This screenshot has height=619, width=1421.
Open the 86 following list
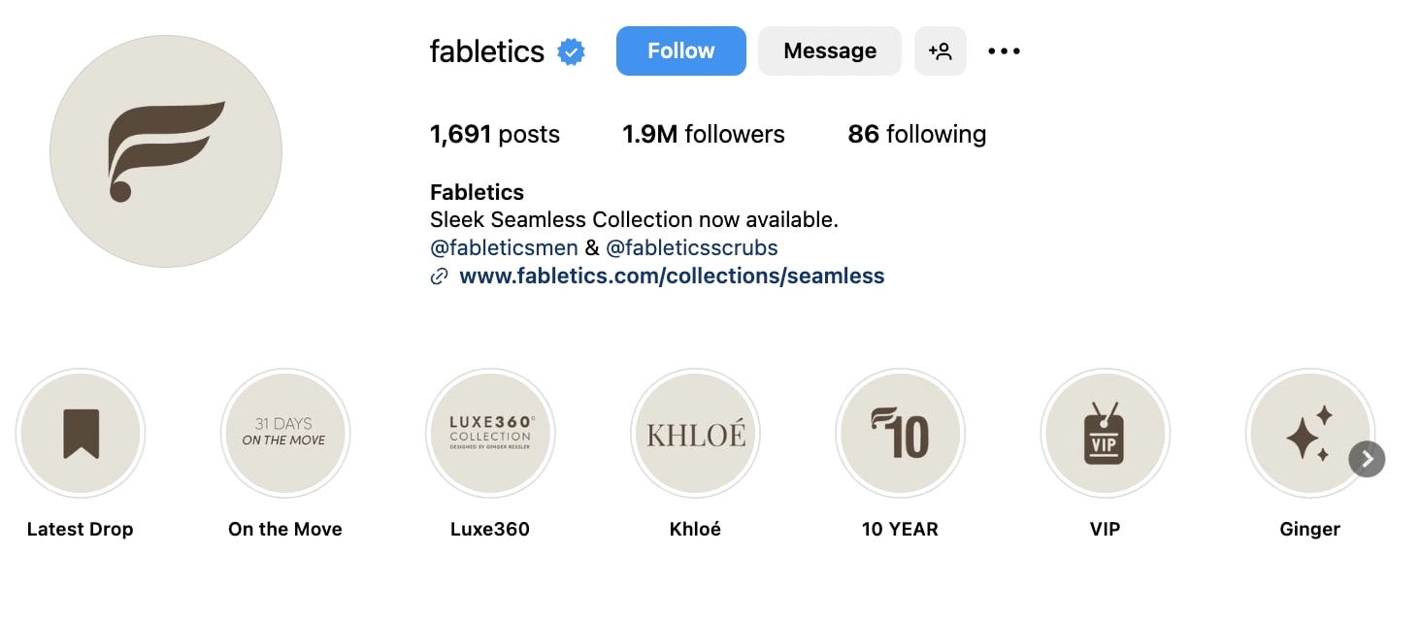915,134
